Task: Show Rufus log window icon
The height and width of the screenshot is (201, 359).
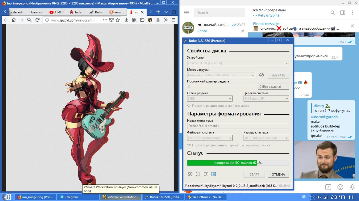Action: [213, 174]
